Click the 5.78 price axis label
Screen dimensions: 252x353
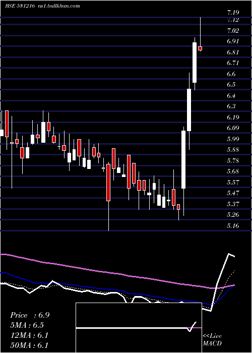point(233,161)
